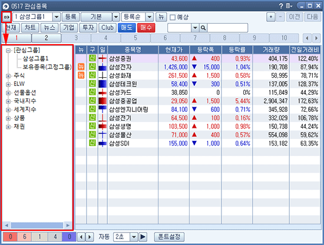Click the 기업 button
Viewport: 324px width, 245px height.
[x=69, y=28]
